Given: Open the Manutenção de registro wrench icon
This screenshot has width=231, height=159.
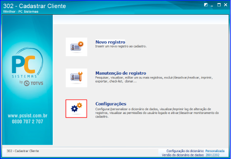Looking at the screenshot, I should click(76, 78).
